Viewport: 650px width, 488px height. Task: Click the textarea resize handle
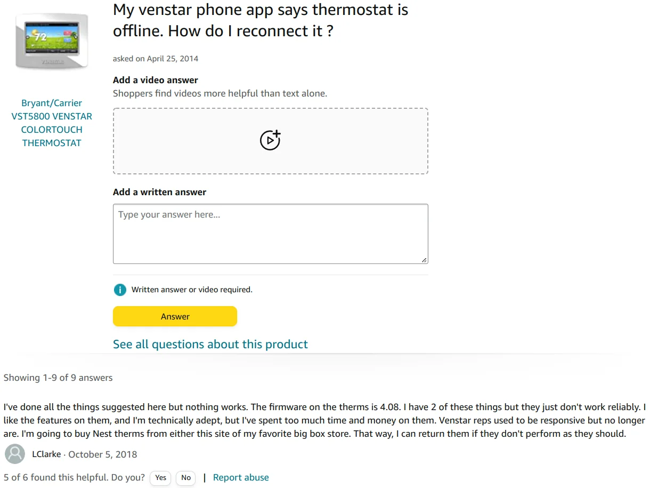424,260
